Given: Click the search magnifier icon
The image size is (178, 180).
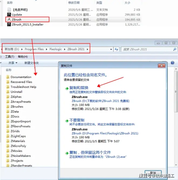Looking at the screenshot, I should tap(175, 49).
